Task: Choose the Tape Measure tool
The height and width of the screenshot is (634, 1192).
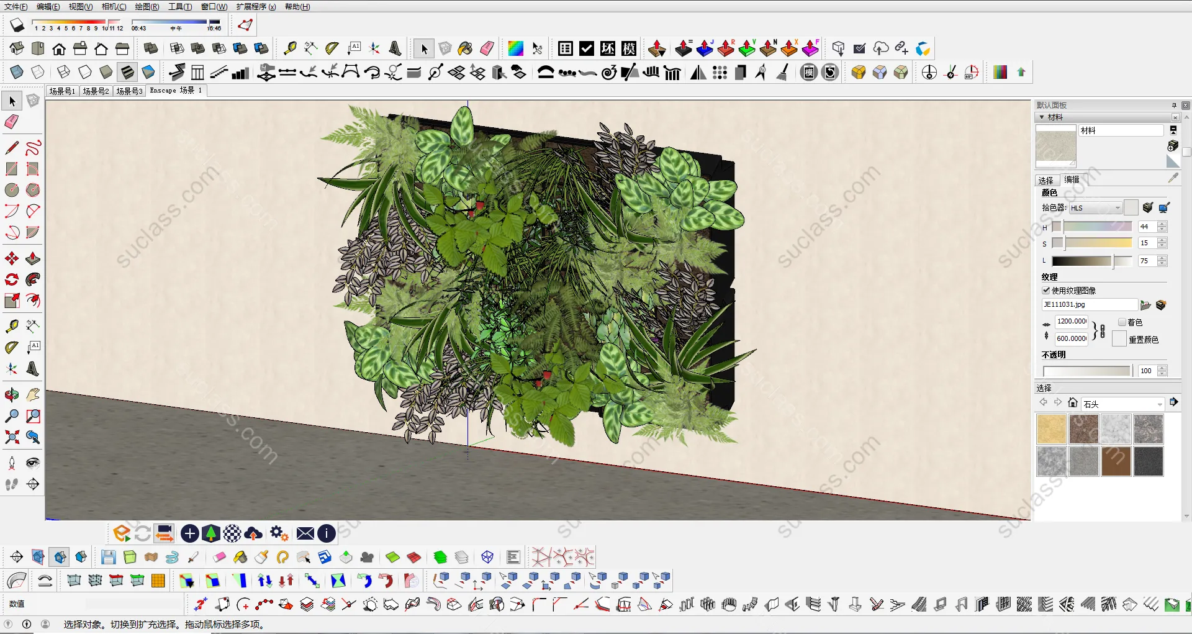Action: [x=12, y=326]
